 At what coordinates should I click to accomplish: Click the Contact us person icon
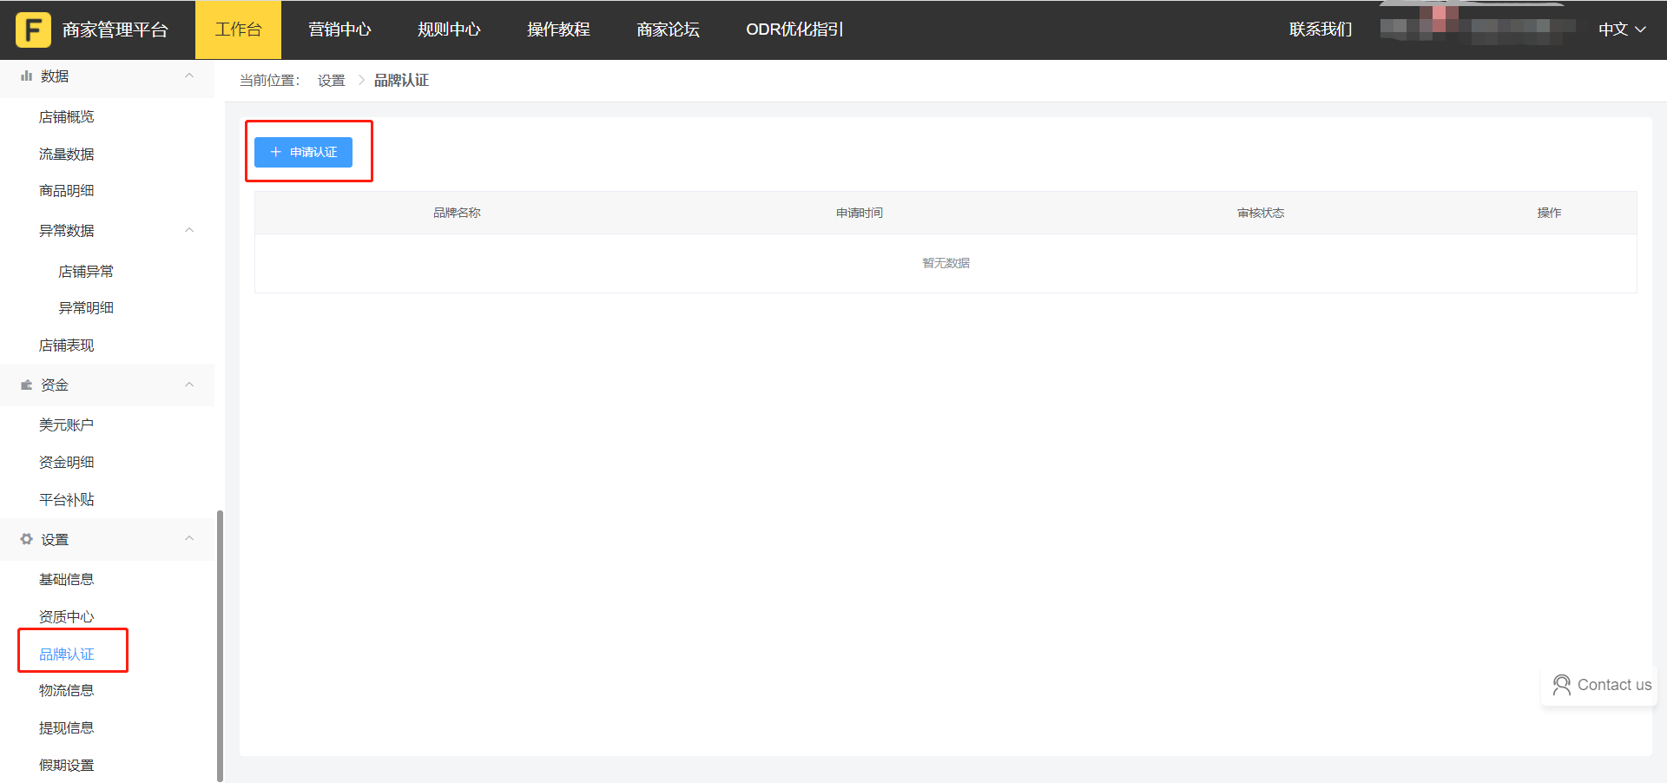click(x=1561, y=685)
